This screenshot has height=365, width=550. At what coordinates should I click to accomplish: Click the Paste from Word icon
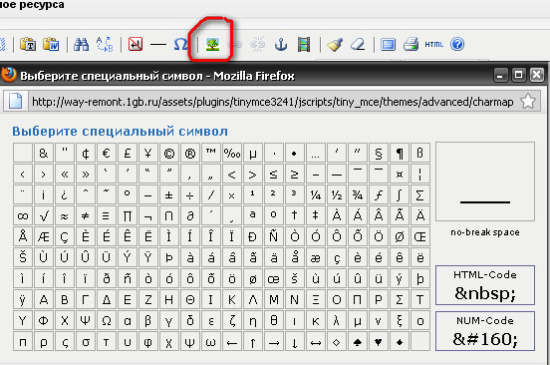[51, 44]
